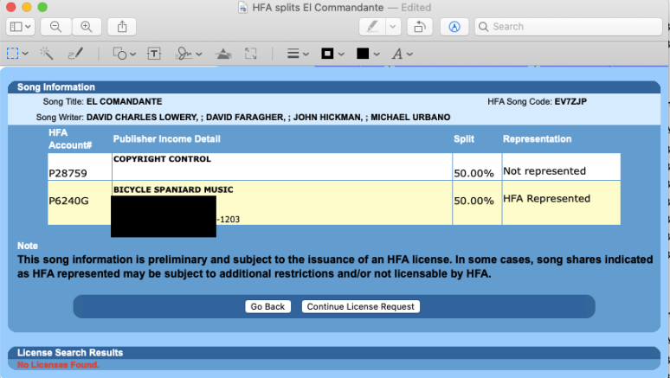670x378 pixels.
Task: Open the black Fill Color swatch
Action: [x=366, y=54]
